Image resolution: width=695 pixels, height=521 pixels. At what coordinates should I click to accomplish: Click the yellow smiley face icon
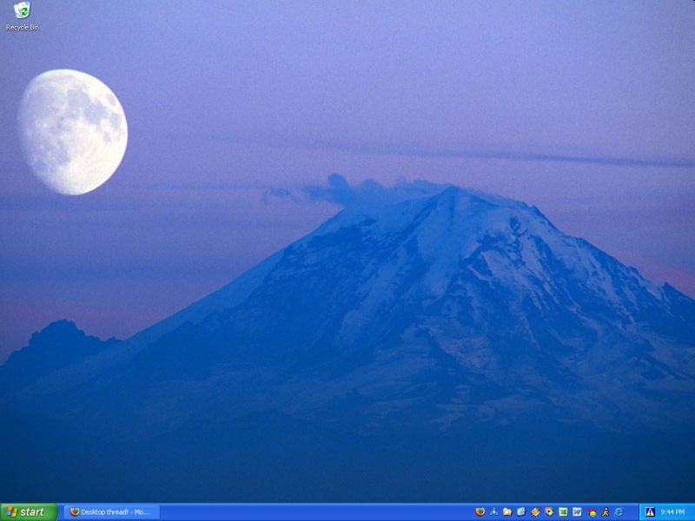coord(592,512)
